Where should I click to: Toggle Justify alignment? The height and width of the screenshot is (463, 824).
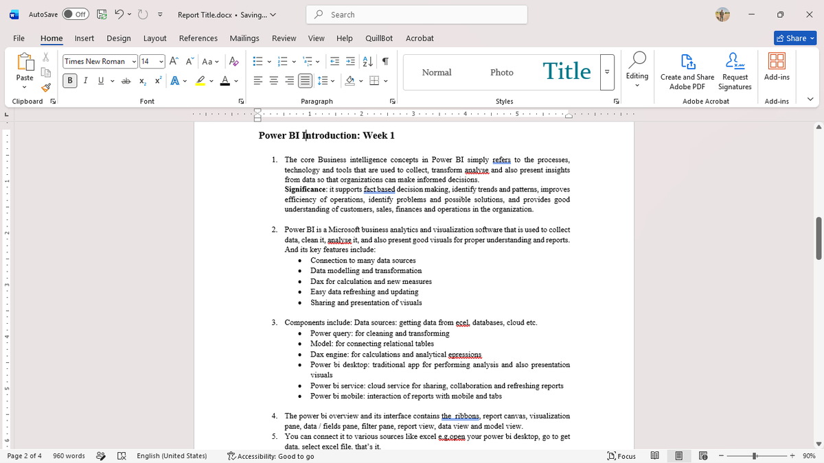pyautogui.click(x=304, y=81)
